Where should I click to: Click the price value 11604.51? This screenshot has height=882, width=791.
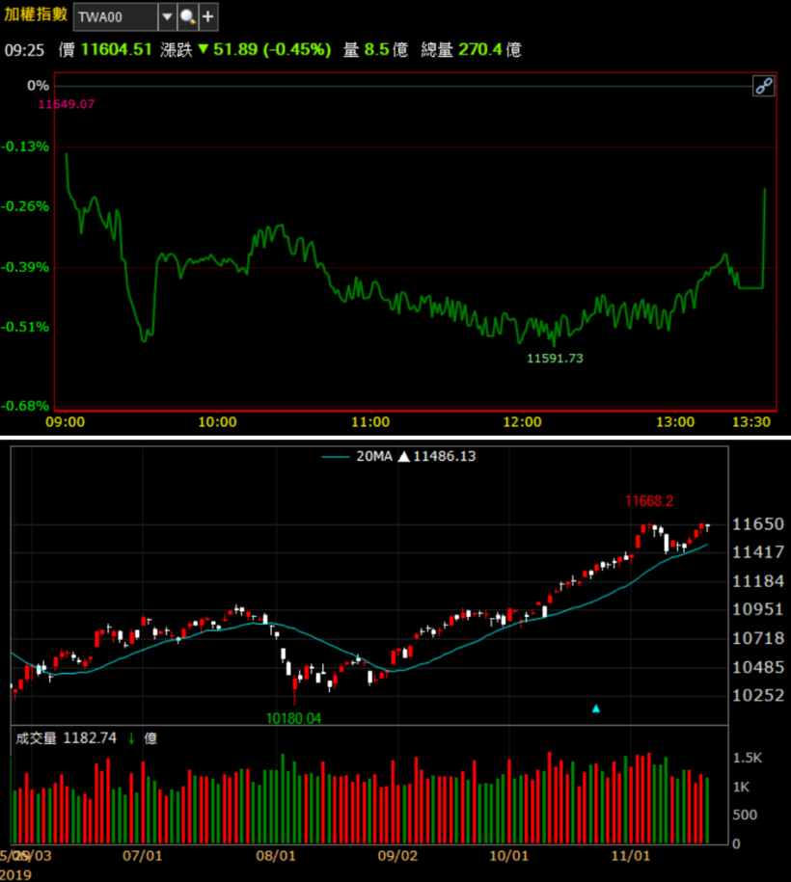click(117, 49)
